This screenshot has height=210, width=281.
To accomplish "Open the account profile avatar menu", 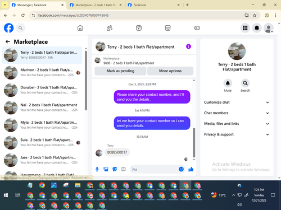I will [x=268, y=28].
